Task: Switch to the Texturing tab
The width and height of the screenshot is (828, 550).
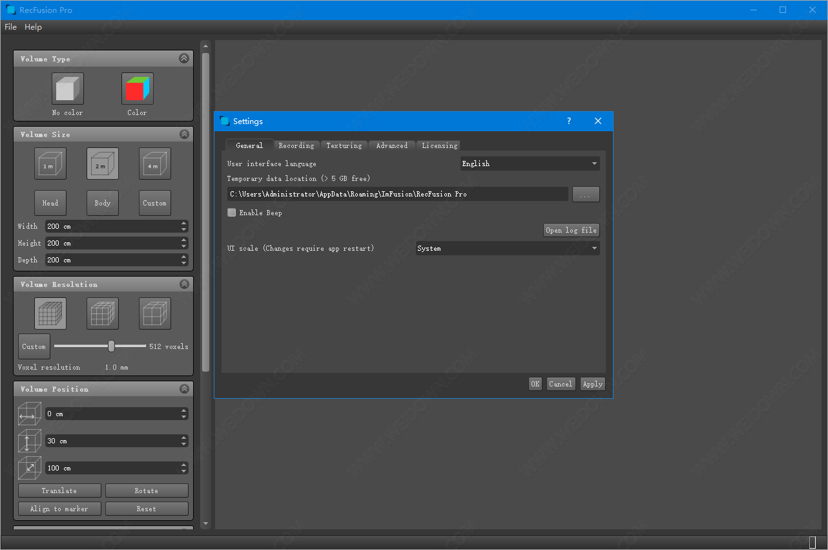Action: click(x=344, y=145)
